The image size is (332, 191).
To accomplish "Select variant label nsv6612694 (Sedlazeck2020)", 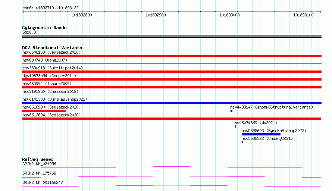I will 51,115.
